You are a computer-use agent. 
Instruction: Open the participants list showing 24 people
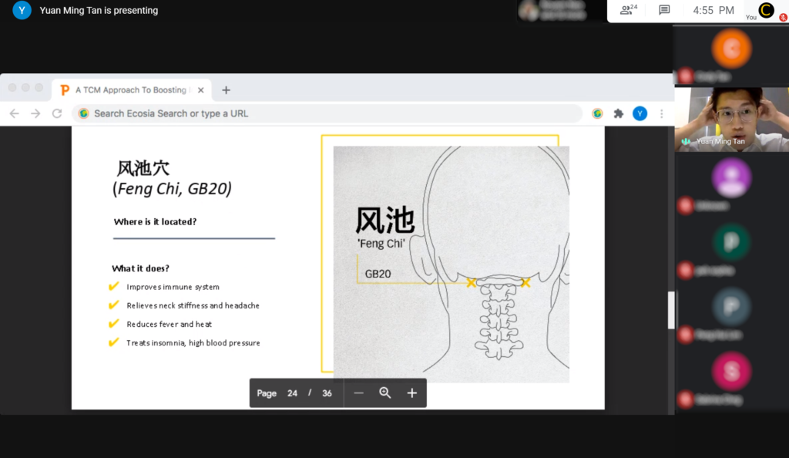[629, 10]
